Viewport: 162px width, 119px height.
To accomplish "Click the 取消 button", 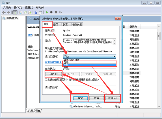I will point(96,98).
